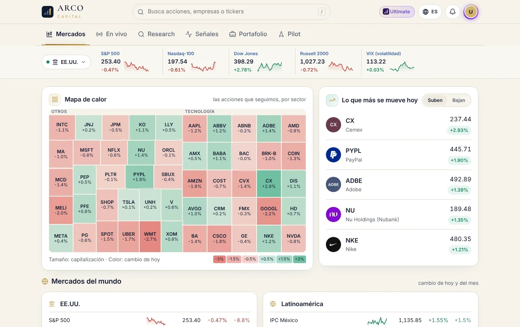Screen dimensions: 520x327
Task: Click the Adobe round icon
Action: 333,184
